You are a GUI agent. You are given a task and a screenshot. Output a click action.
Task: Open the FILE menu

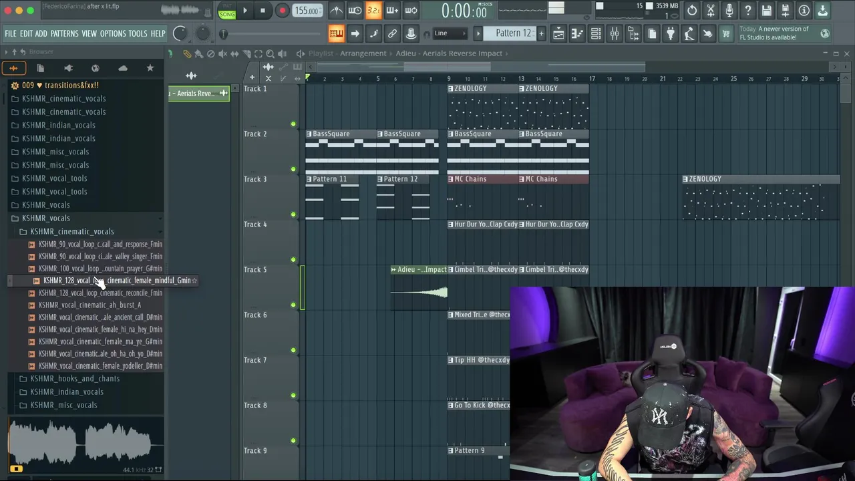(11, 33)
